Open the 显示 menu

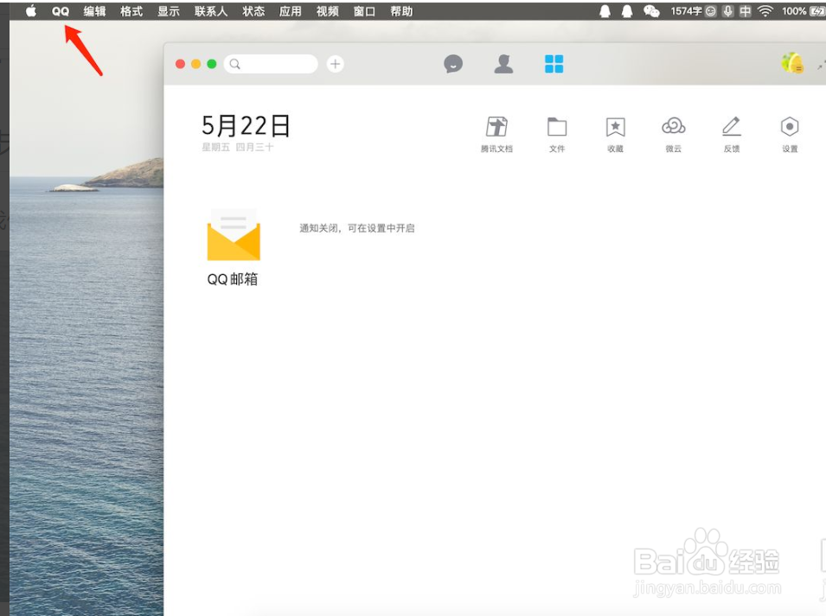point(169,11)
